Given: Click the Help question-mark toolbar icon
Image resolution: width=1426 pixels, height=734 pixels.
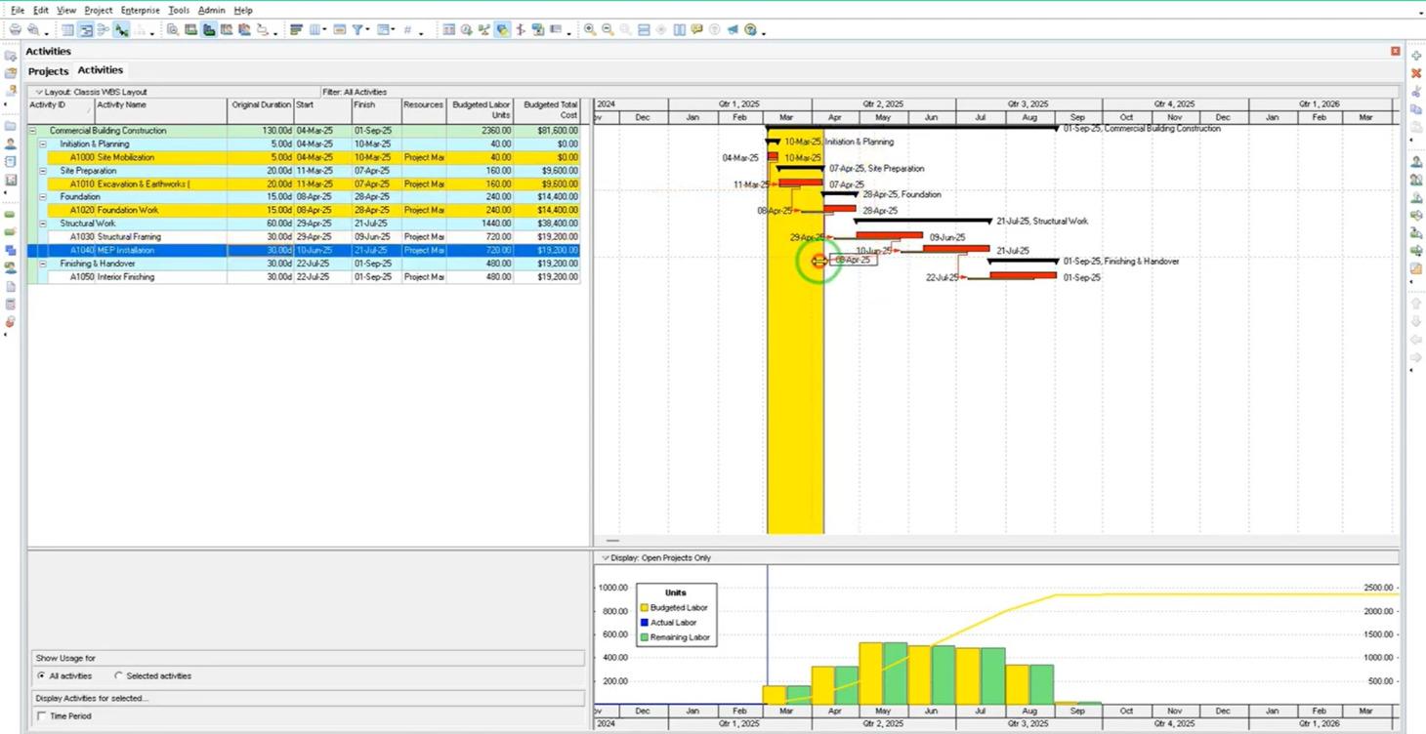Looking at the screenshot, I should (x=750, y=30).
